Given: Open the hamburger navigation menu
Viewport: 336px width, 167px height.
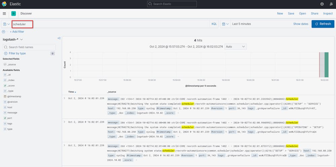Looking at the screenshot, I should (4, 13).
